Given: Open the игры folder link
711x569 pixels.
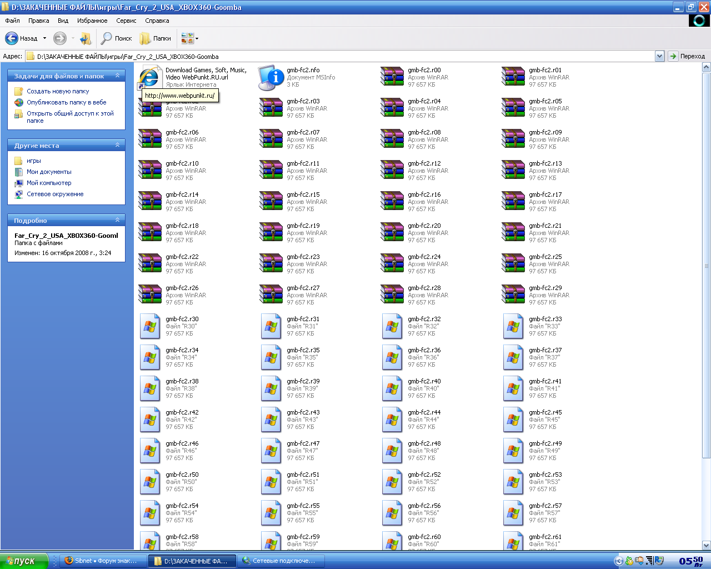Looking at the screenshot, I should pos(34,161).
